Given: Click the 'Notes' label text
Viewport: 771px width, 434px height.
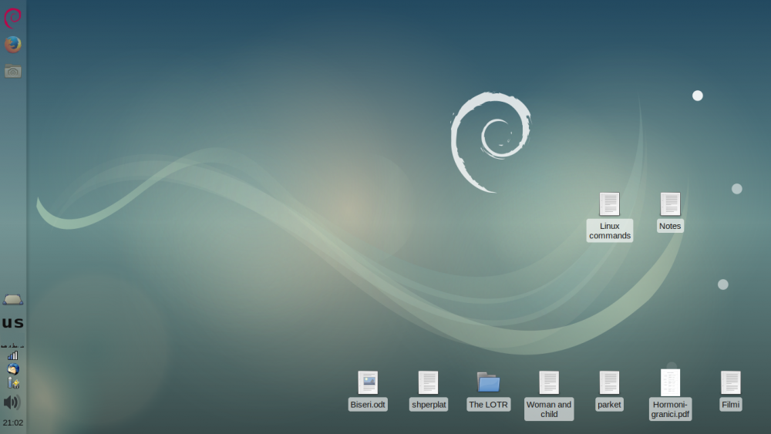Looking at the screenshot, I should pyautogui.click(x=670, y=226).
